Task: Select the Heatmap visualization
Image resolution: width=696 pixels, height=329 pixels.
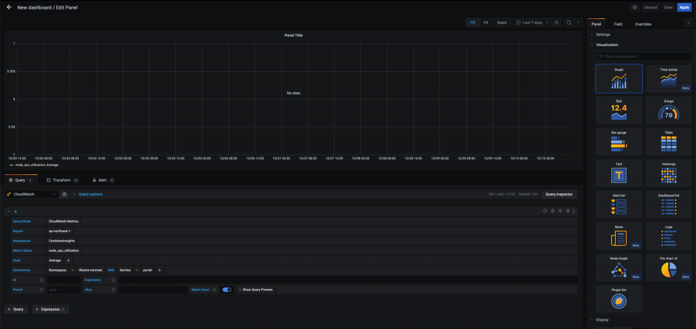Action: [669, 173]
